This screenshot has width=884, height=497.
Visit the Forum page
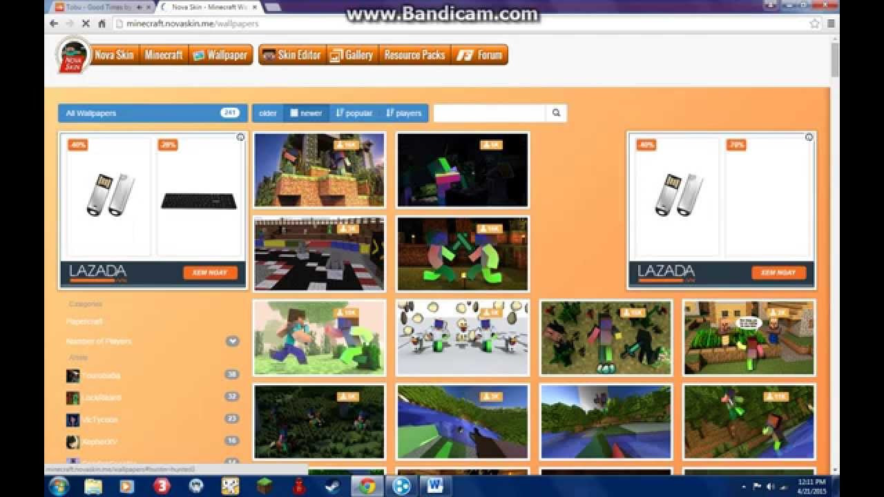coord(480,55)
